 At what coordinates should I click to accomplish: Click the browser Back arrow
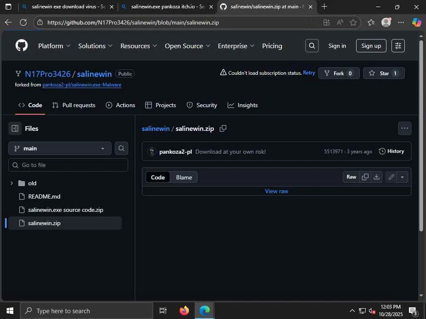coord(8,22)
